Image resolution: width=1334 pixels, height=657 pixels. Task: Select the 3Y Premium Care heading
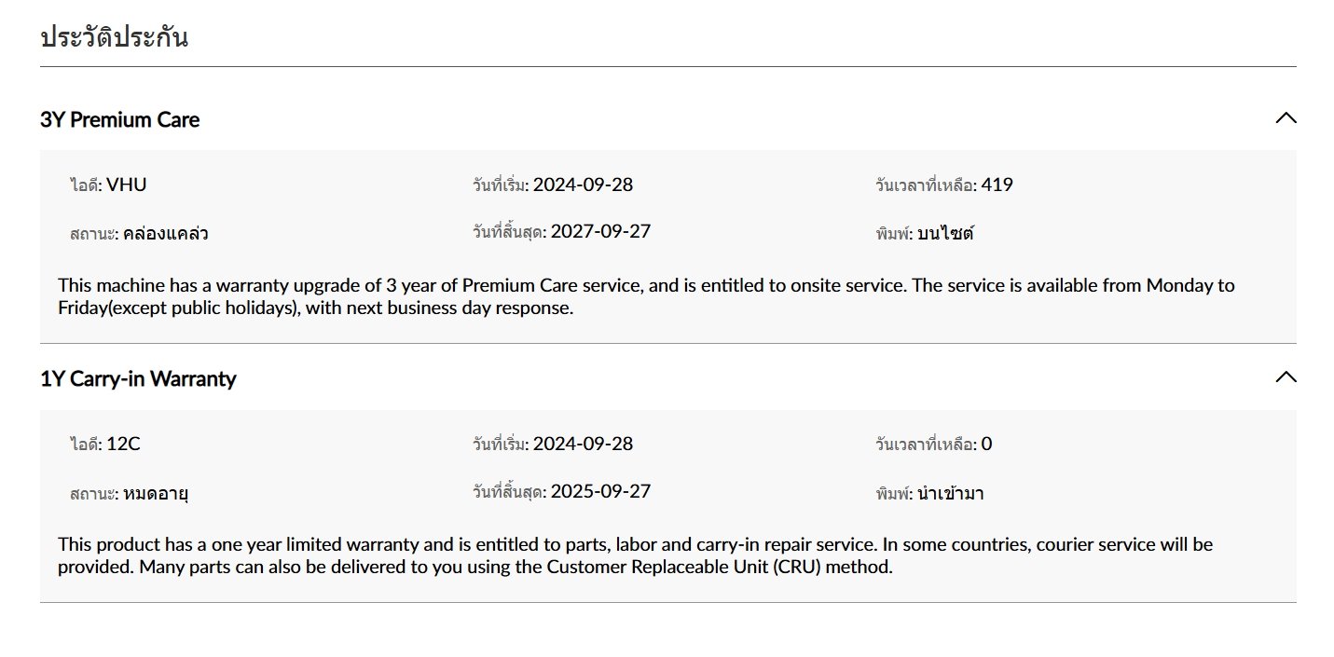pyautogui.click(x=119, y=119)
